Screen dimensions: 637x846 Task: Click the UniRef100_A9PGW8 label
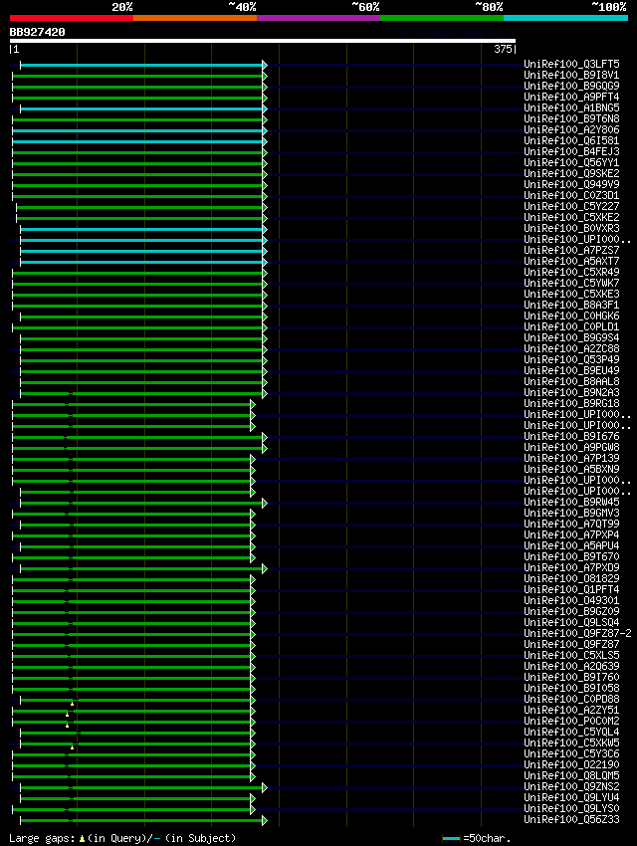[571, 447]
